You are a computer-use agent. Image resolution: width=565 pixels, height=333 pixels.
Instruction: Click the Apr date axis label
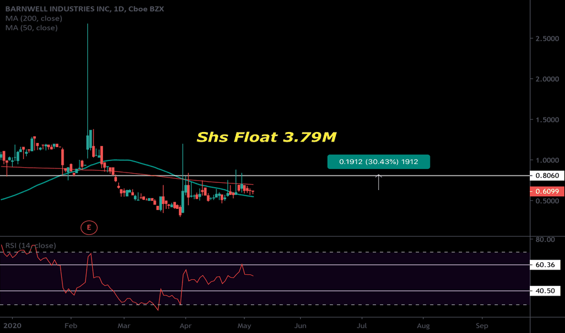(186, 326)
